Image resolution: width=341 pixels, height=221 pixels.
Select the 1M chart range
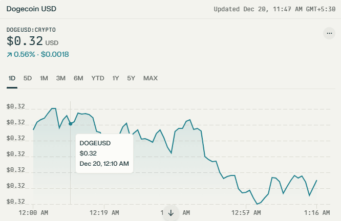[x=44, y=78]
